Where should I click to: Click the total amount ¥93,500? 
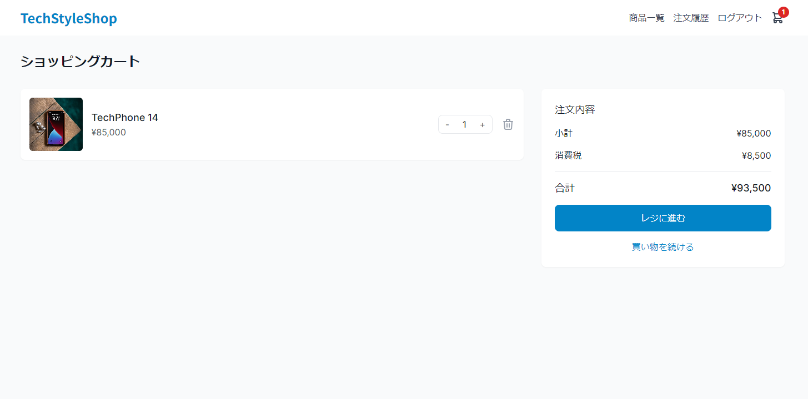[x=751, y=188]
